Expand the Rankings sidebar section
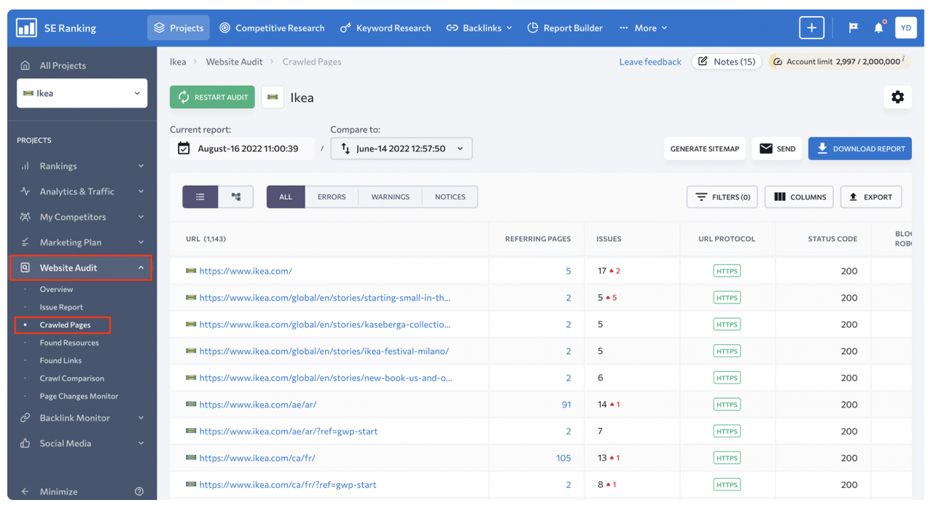The width and height of the screenshot is (933, 508). coord(82,166)
